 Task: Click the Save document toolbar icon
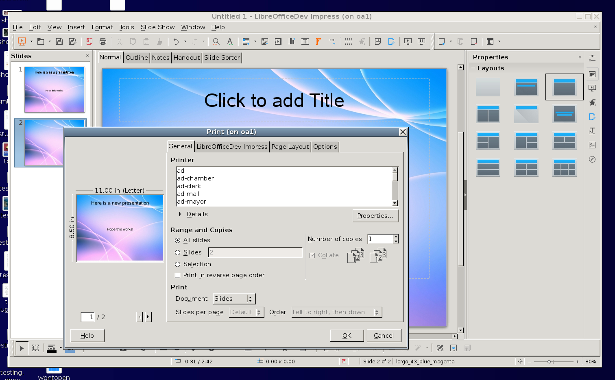tap(59, 41)
